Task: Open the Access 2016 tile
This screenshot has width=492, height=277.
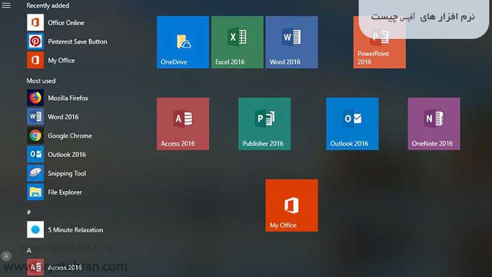Action: [x=182, y=123]
